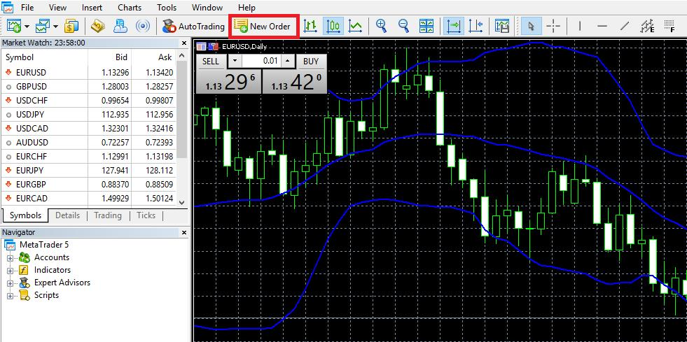Select the GBPUSD row in Market Watch
The height and width of the screenshot is (342, 687).
point(89,87)
